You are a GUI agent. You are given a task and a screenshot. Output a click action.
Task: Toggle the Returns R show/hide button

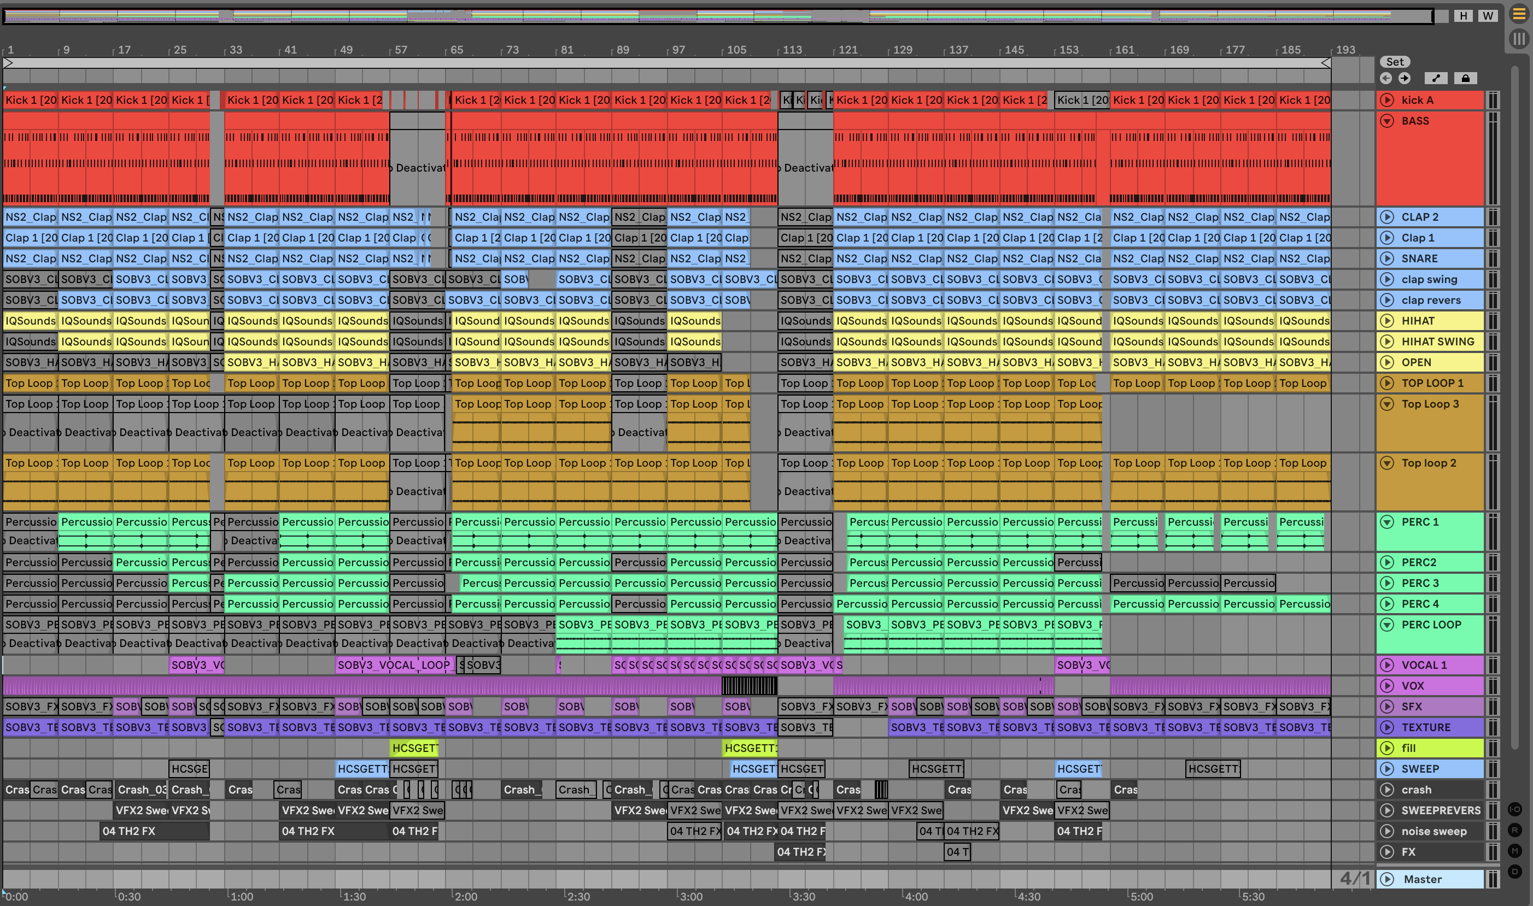coord(1514,829)
